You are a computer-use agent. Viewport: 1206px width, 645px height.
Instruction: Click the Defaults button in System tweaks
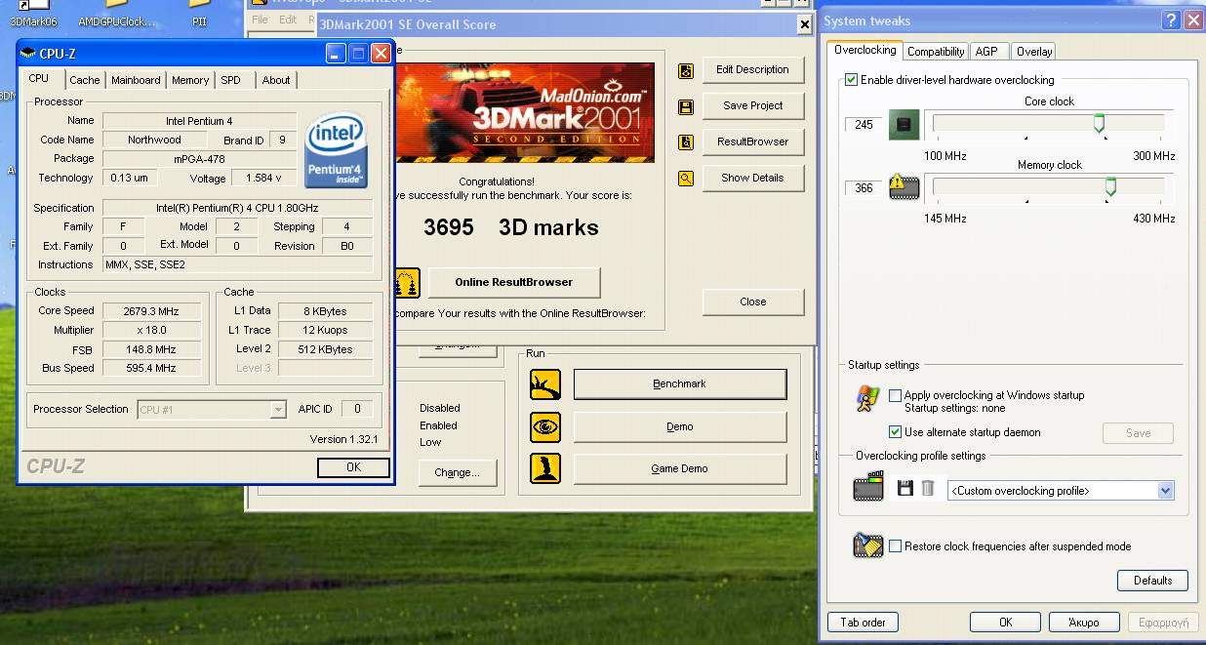[x=1152, y=581]
